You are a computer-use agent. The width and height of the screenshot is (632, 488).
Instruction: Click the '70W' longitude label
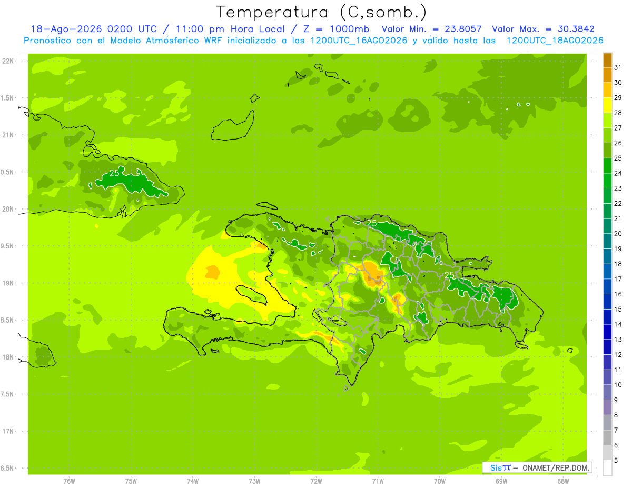[x=440, y=481]
